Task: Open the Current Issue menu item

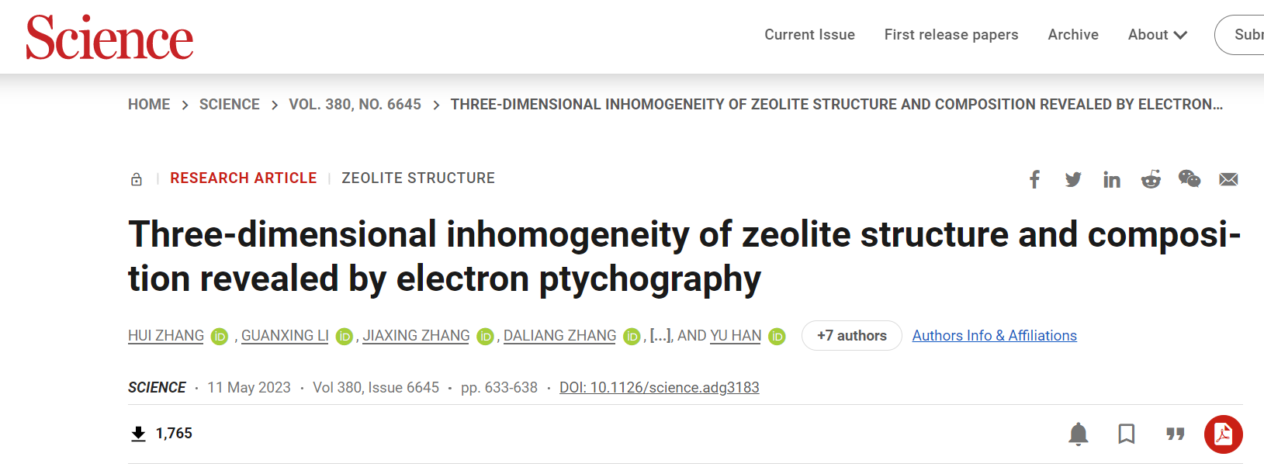Action: (810, 35)
